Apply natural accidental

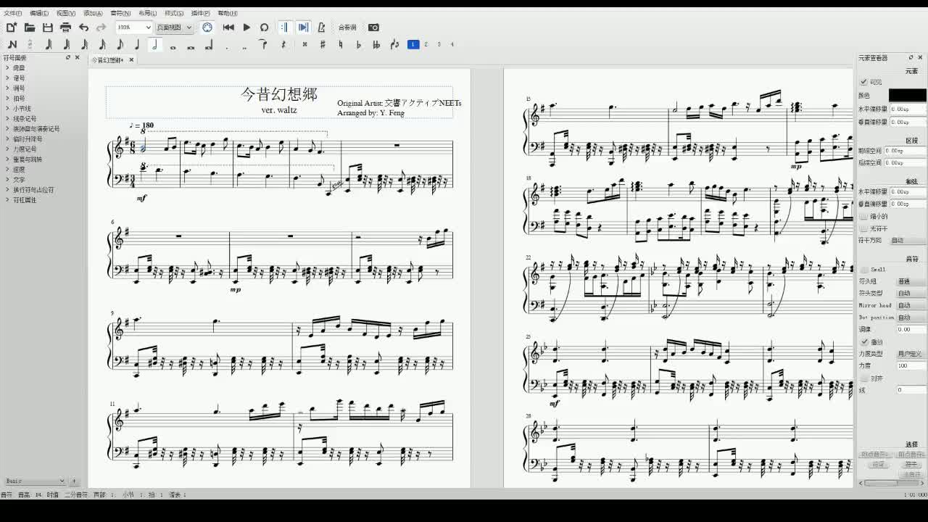coord(341,45)
